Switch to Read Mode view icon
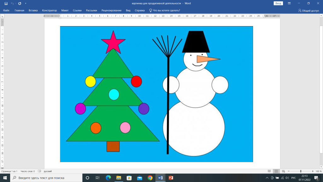 pos(269,171)
